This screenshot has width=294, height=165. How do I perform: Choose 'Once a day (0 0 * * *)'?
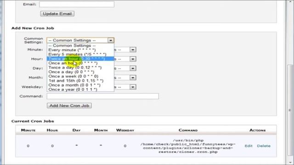click(x=80, y=72)
